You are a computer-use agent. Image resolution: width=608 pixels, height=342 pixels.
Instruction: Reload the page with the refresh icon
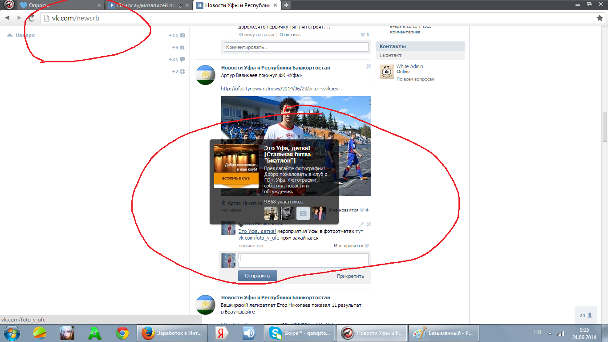click(31, 18)
